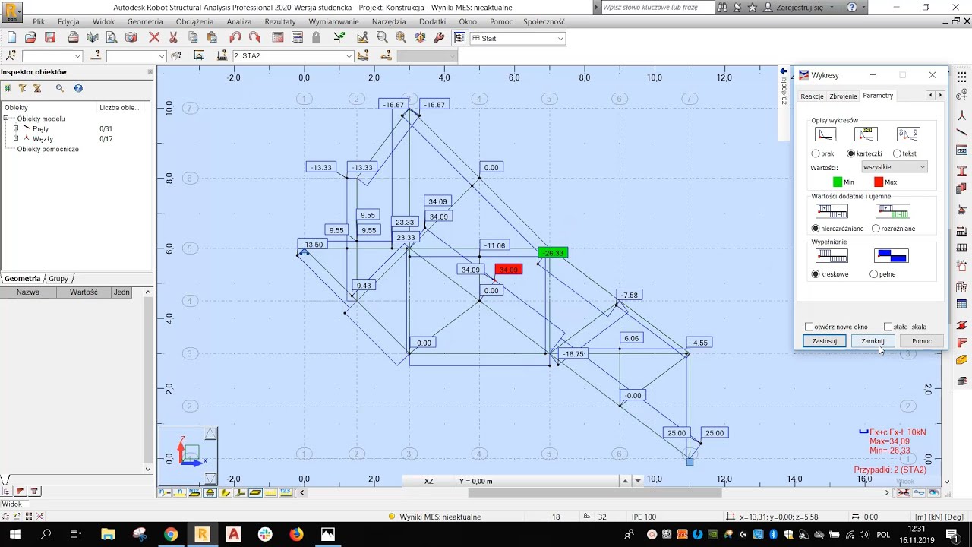Viewport: 972px width, 547px height.
Task: Enable 'otwórz nowe okno' checkbox
Action: [809, 327]
